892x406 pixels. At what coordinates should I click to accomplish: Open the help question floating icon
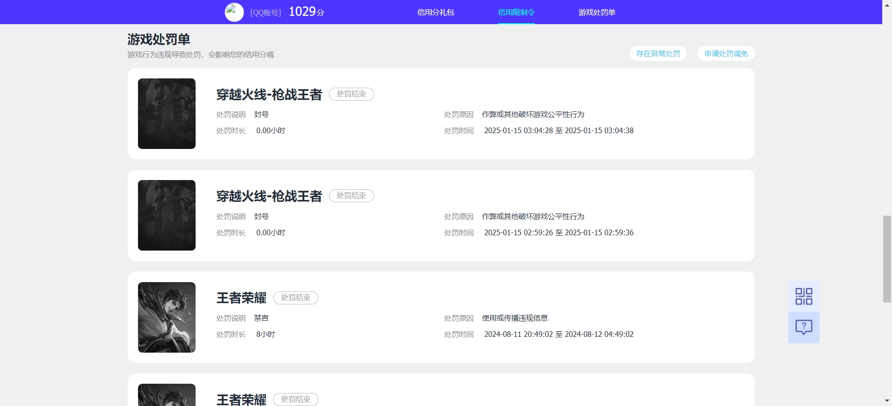pos(804,328)
